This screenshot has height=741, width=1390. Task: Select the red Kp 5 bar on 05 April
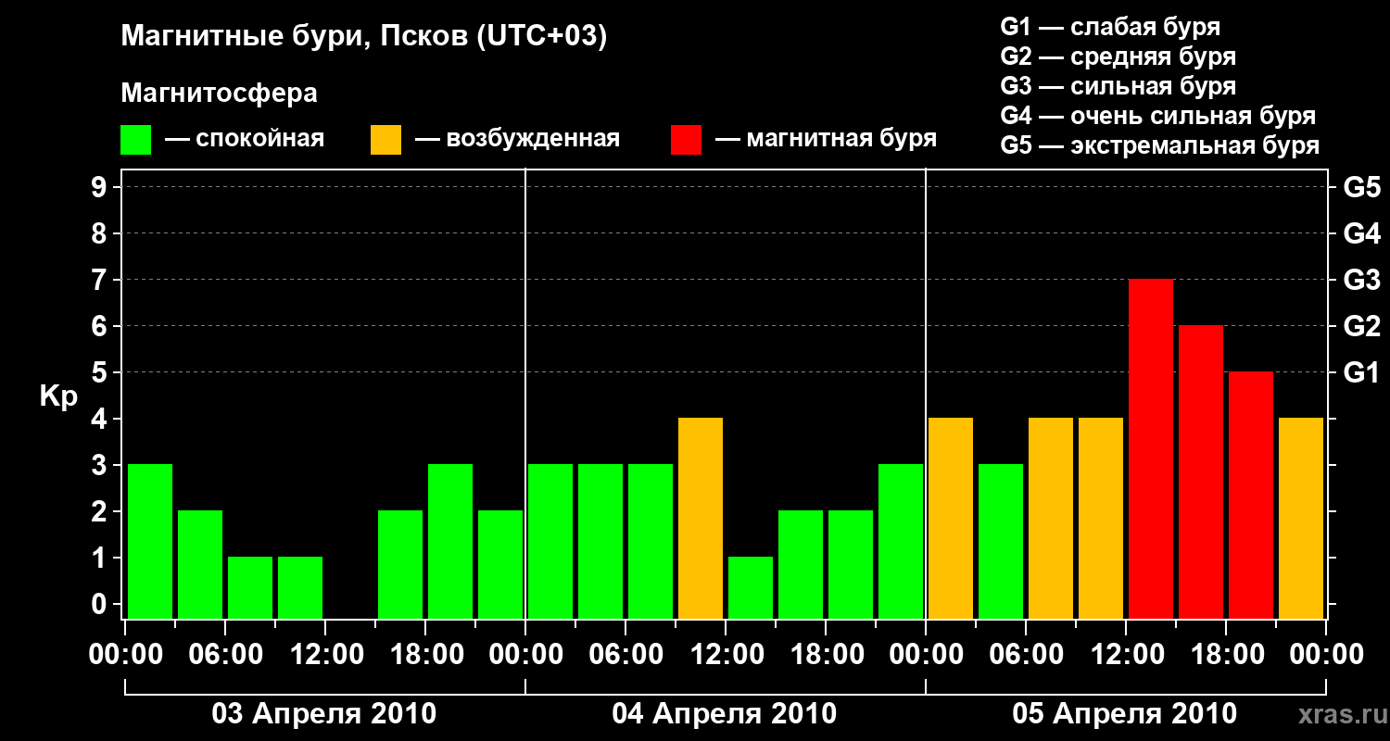(x=1251, y=495)
